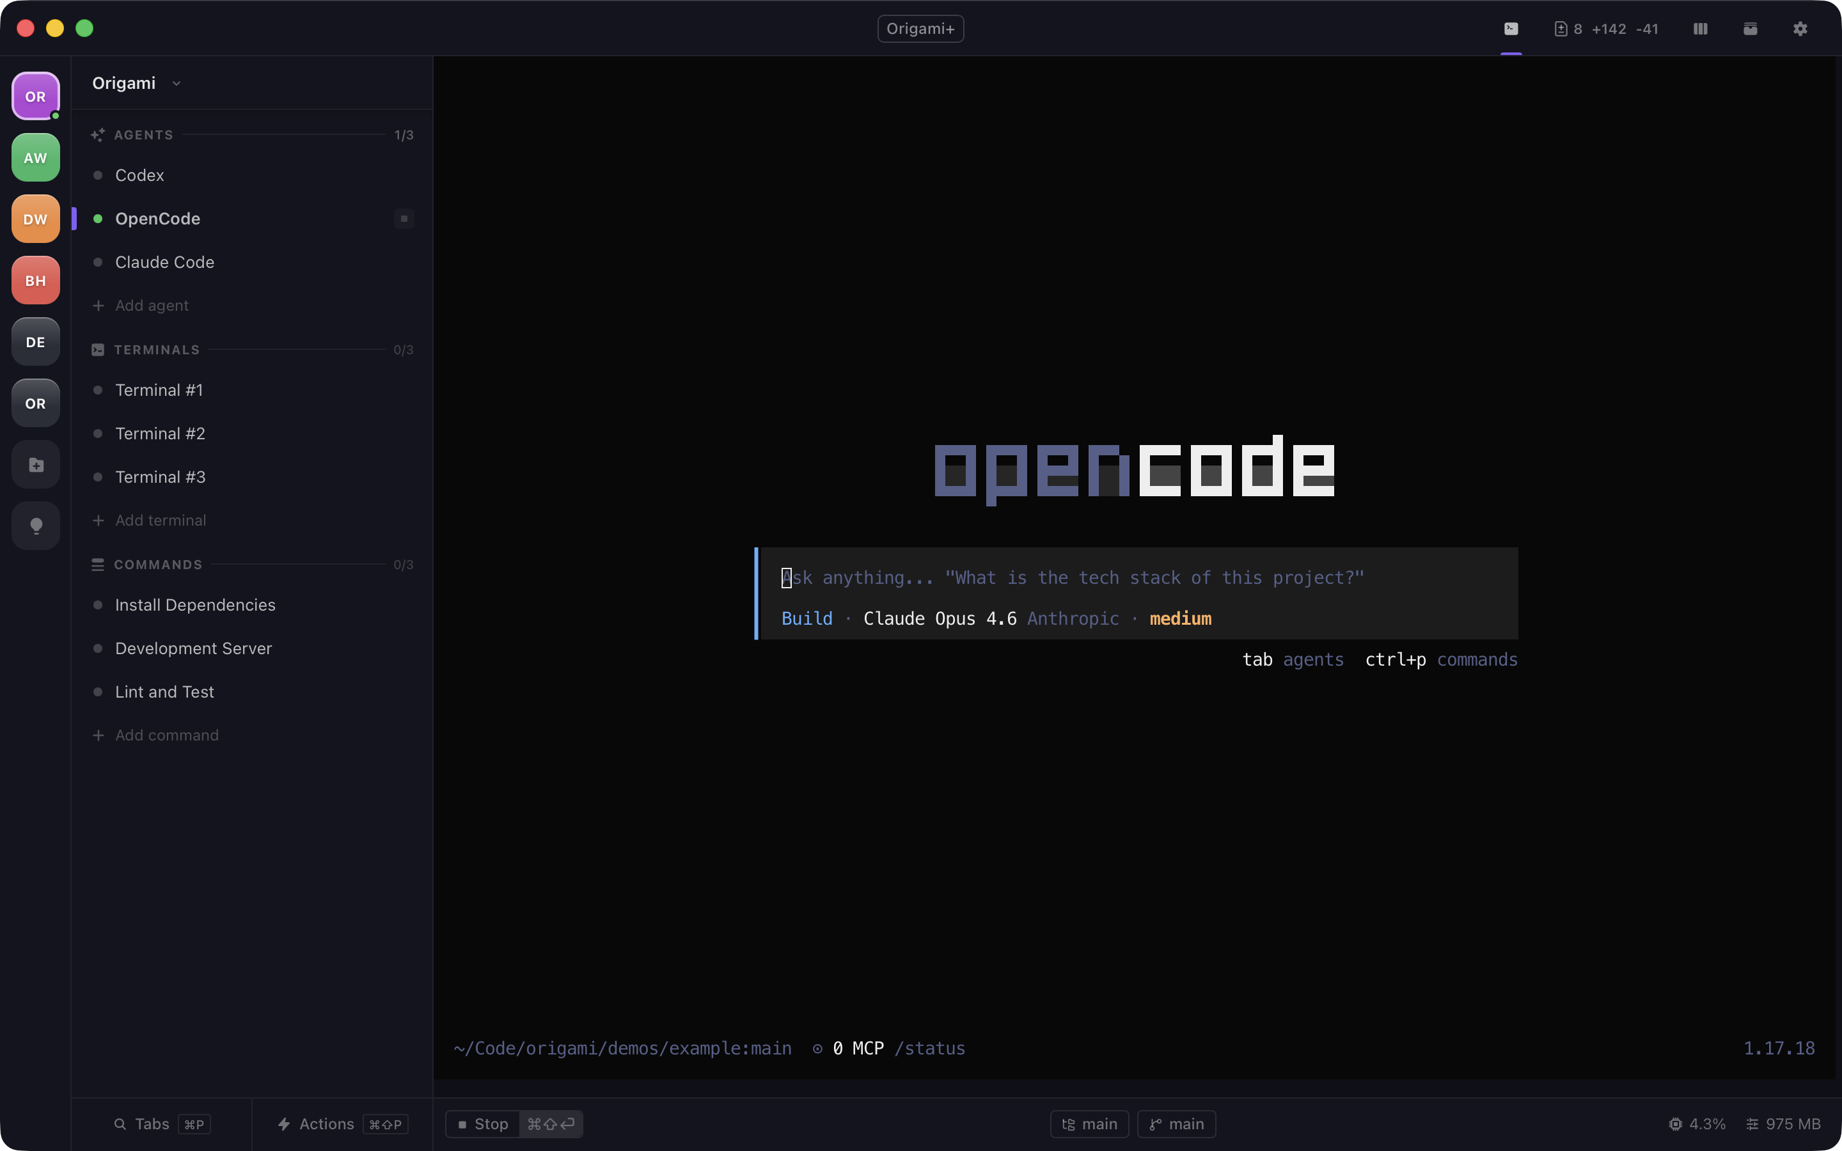The width and height of the screenshot is (1842, 1151).
Task: Click the memory 975 MB indicator
Action: click(x=1783, y=1124)
